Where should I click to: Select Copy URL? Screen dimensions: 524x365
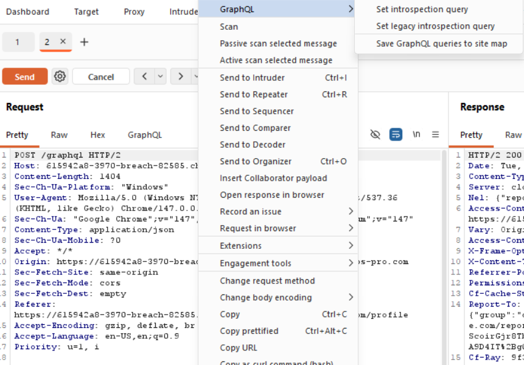pyautogui.click(x=277, y=347)
